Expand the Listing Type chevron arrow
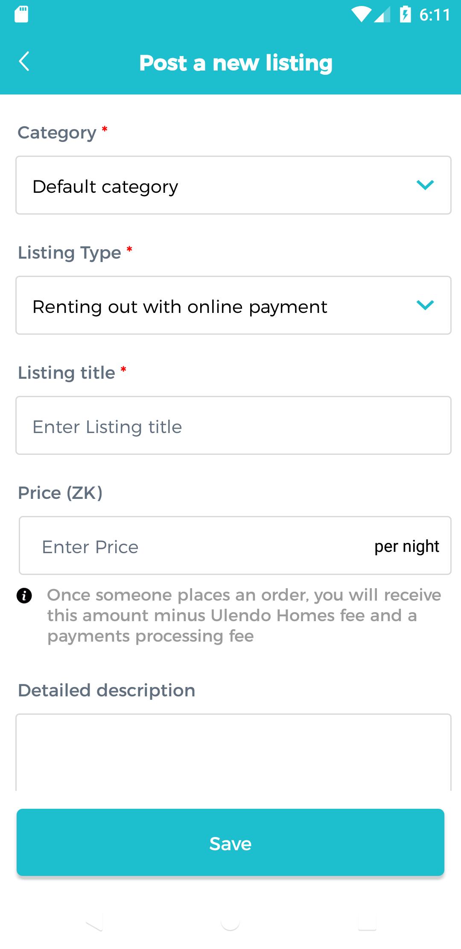 pyautogui.click(x=425, y=305)
